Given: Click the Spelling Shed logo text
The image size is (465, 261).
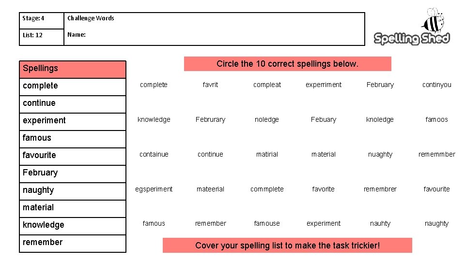Looking at the screenshot, I should pos(412,39).
